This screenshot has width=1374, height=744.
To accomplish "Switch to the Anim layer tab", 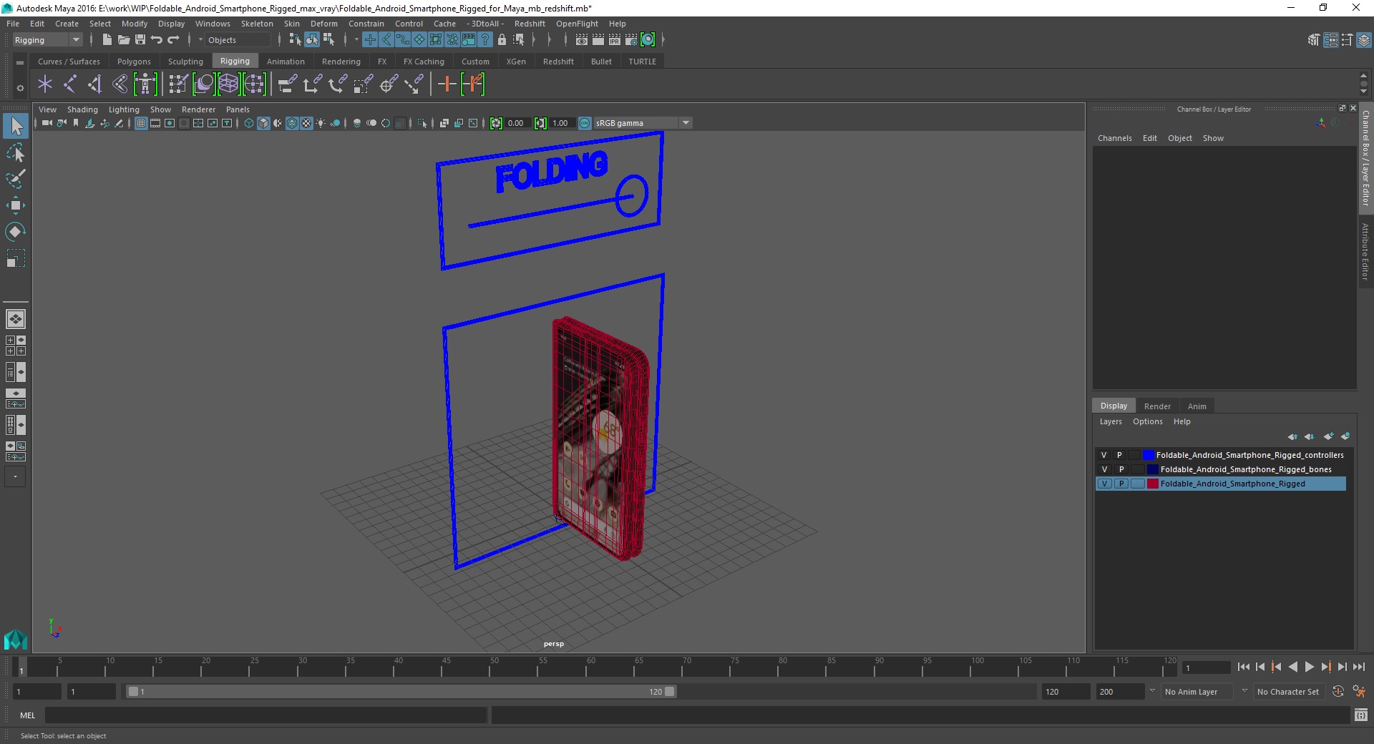I will [1197, 406].
